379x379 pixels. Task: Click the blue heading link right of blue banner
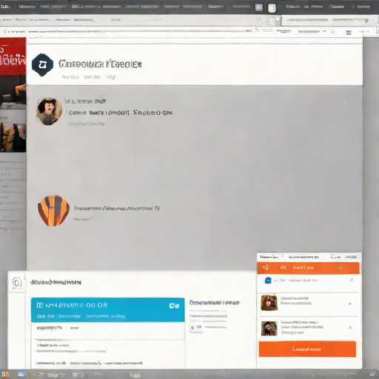coord(215,303)
